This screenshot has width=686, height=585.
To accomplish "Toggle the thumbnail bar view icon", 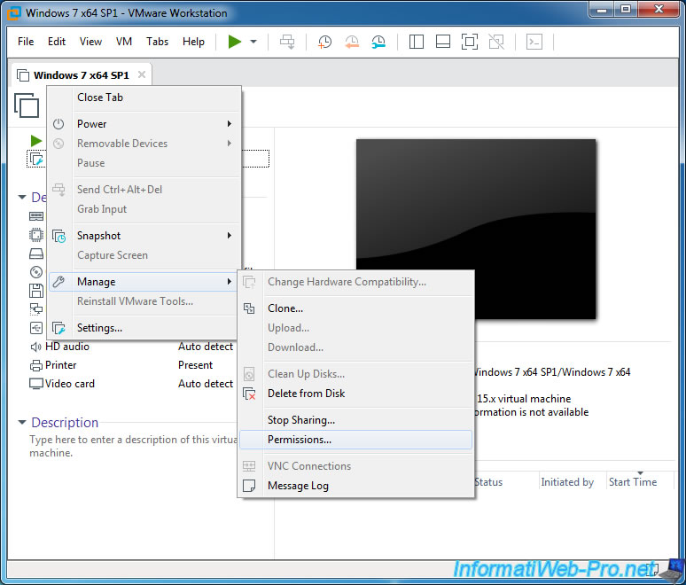I will 443,42.
